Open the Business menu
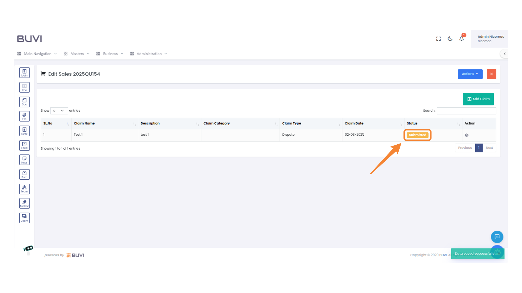The image size is (522, 293). coord(110,53)
